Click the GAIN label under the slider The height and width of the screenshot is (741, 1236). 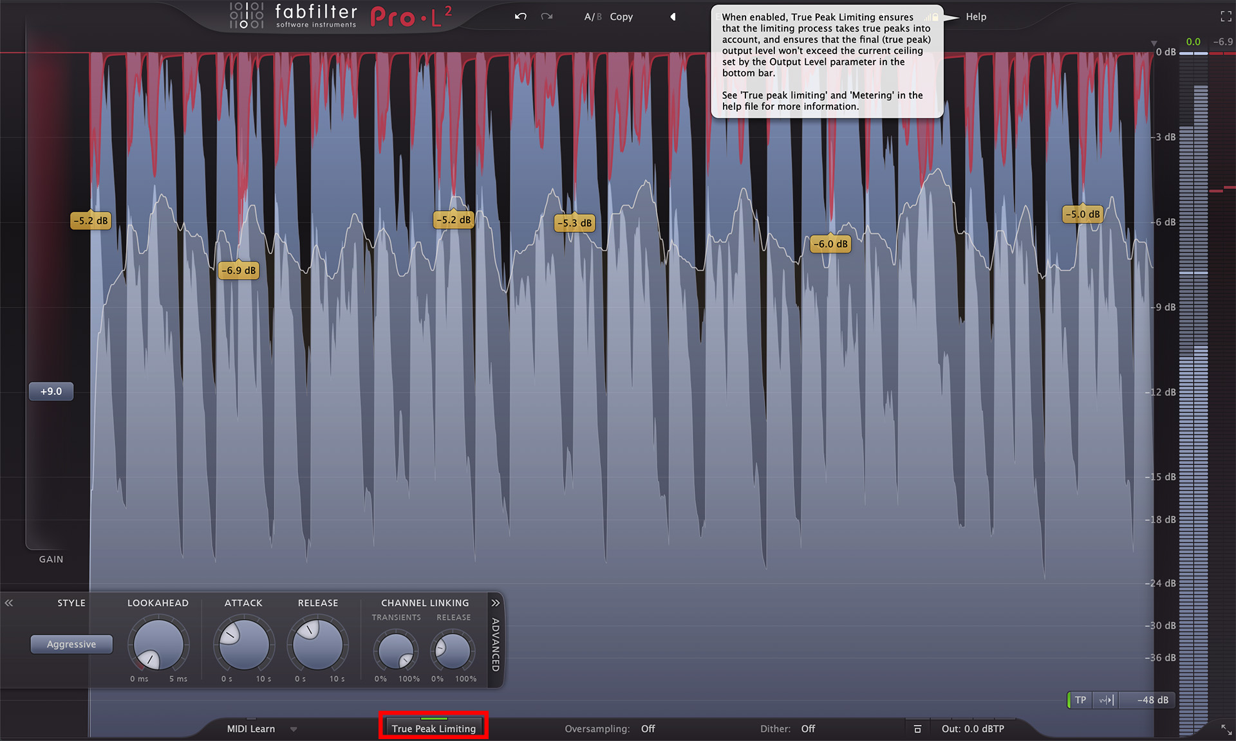coord(51,559)
